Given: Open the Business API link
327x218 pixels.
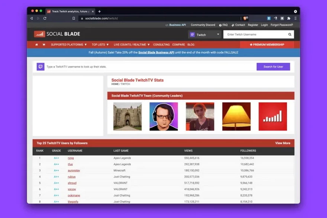Looking at the screenshot, I should click(x=176, y=25).
